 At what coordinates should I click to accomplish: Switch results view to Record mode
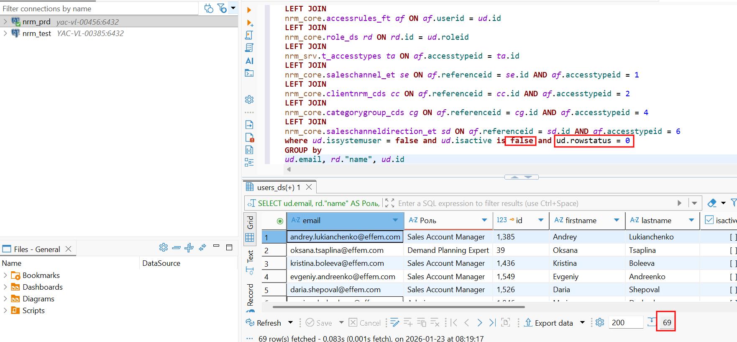click(250, 294)
